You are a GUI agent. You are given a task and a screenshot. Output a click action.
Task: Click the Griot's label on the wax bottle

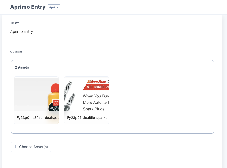click(x=56, y=102)
